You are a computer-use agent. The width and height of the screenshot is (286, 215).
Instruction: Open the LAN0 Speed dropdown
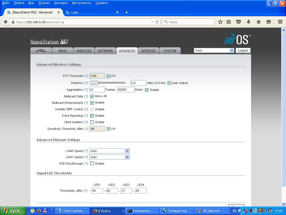(109, 151)
